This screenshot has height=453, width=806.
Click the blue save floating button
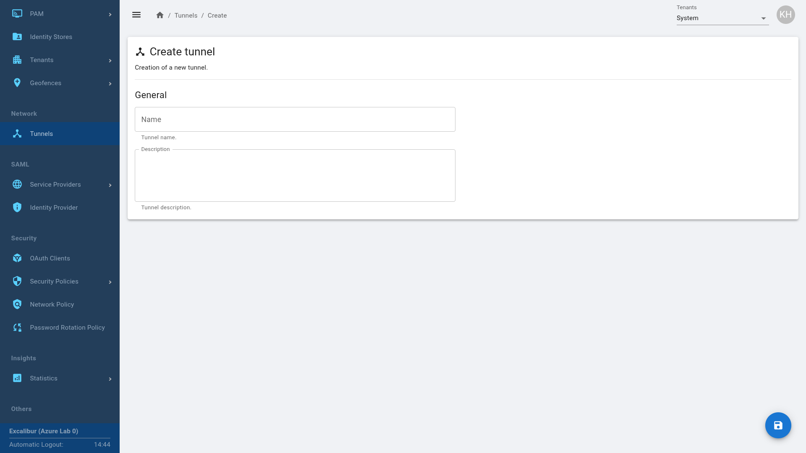point(778,425)
